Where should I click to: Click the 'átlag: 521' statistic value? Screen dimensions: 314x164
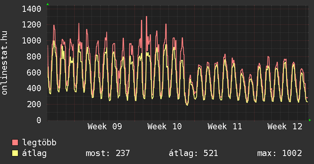click(x=193, y=153)
